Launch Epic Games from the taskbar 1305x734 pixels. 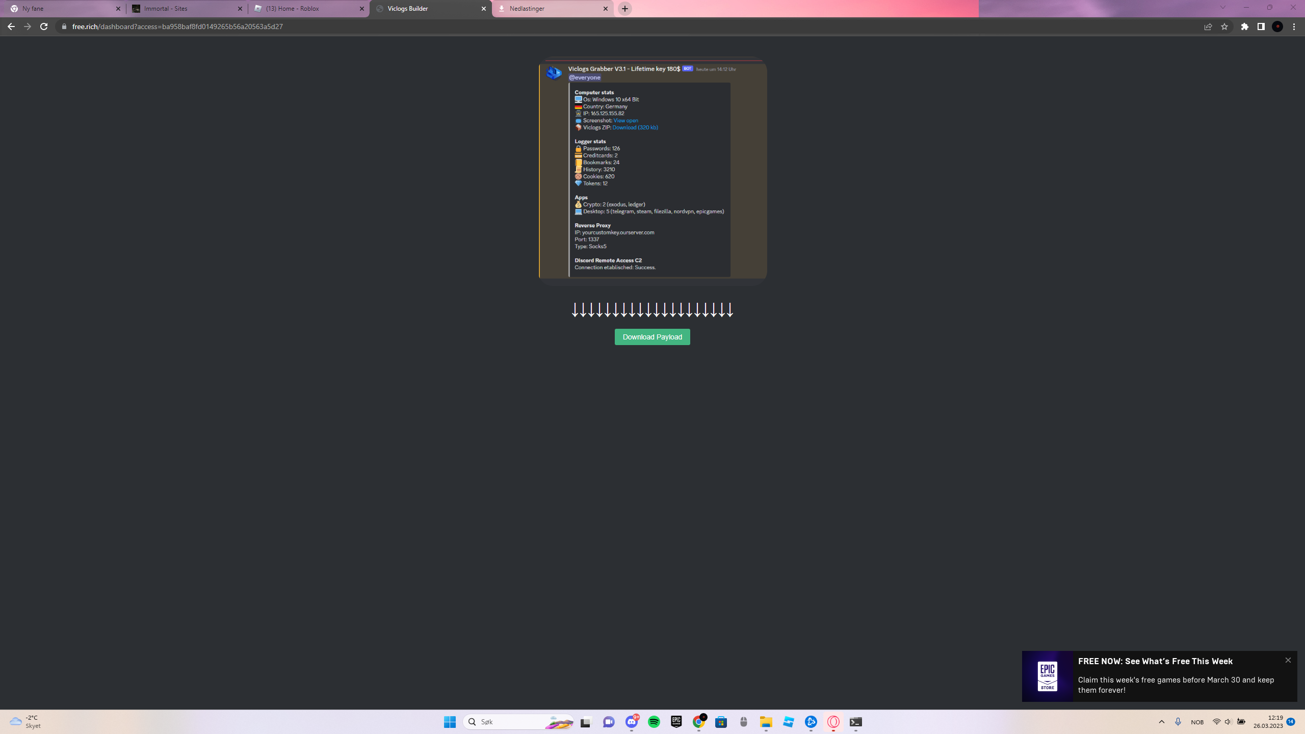(x=676, y=722)
